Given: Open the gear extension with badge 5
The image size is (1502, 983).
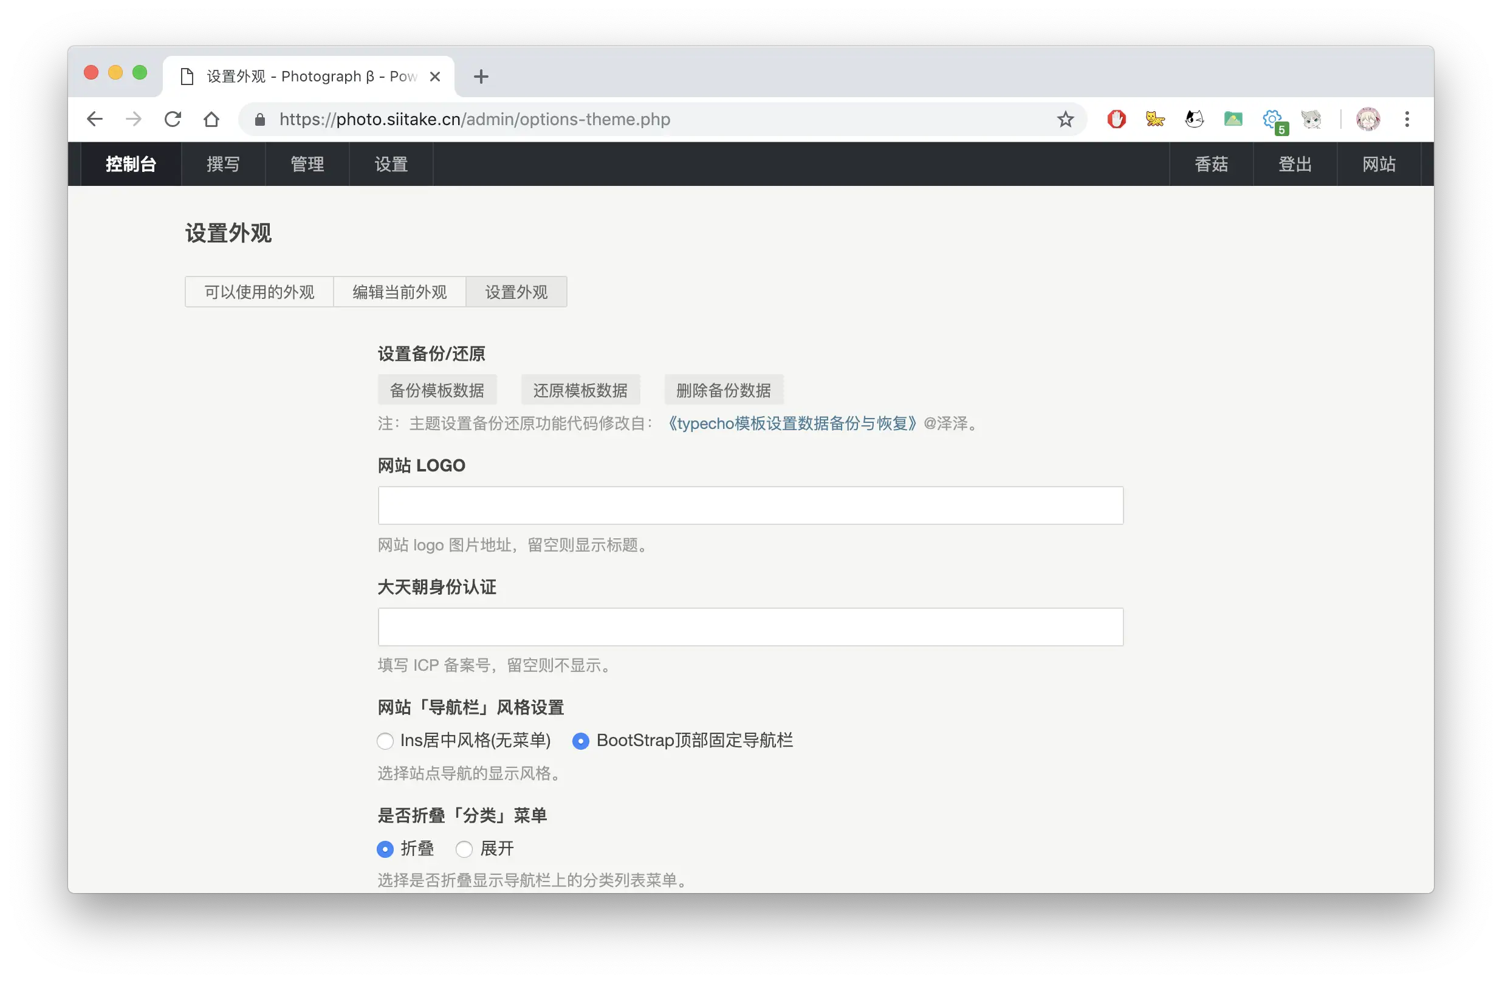Looking at the screenshot, I should click(x=1273, y=119).
